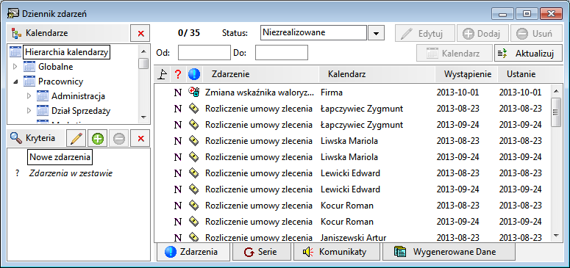
Task: Click the Aktualizuj button
Action: point(528,54)
